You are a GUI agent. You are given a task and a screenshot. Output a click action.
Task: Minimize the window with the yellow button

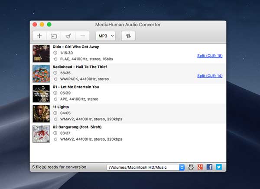(42, 25)
